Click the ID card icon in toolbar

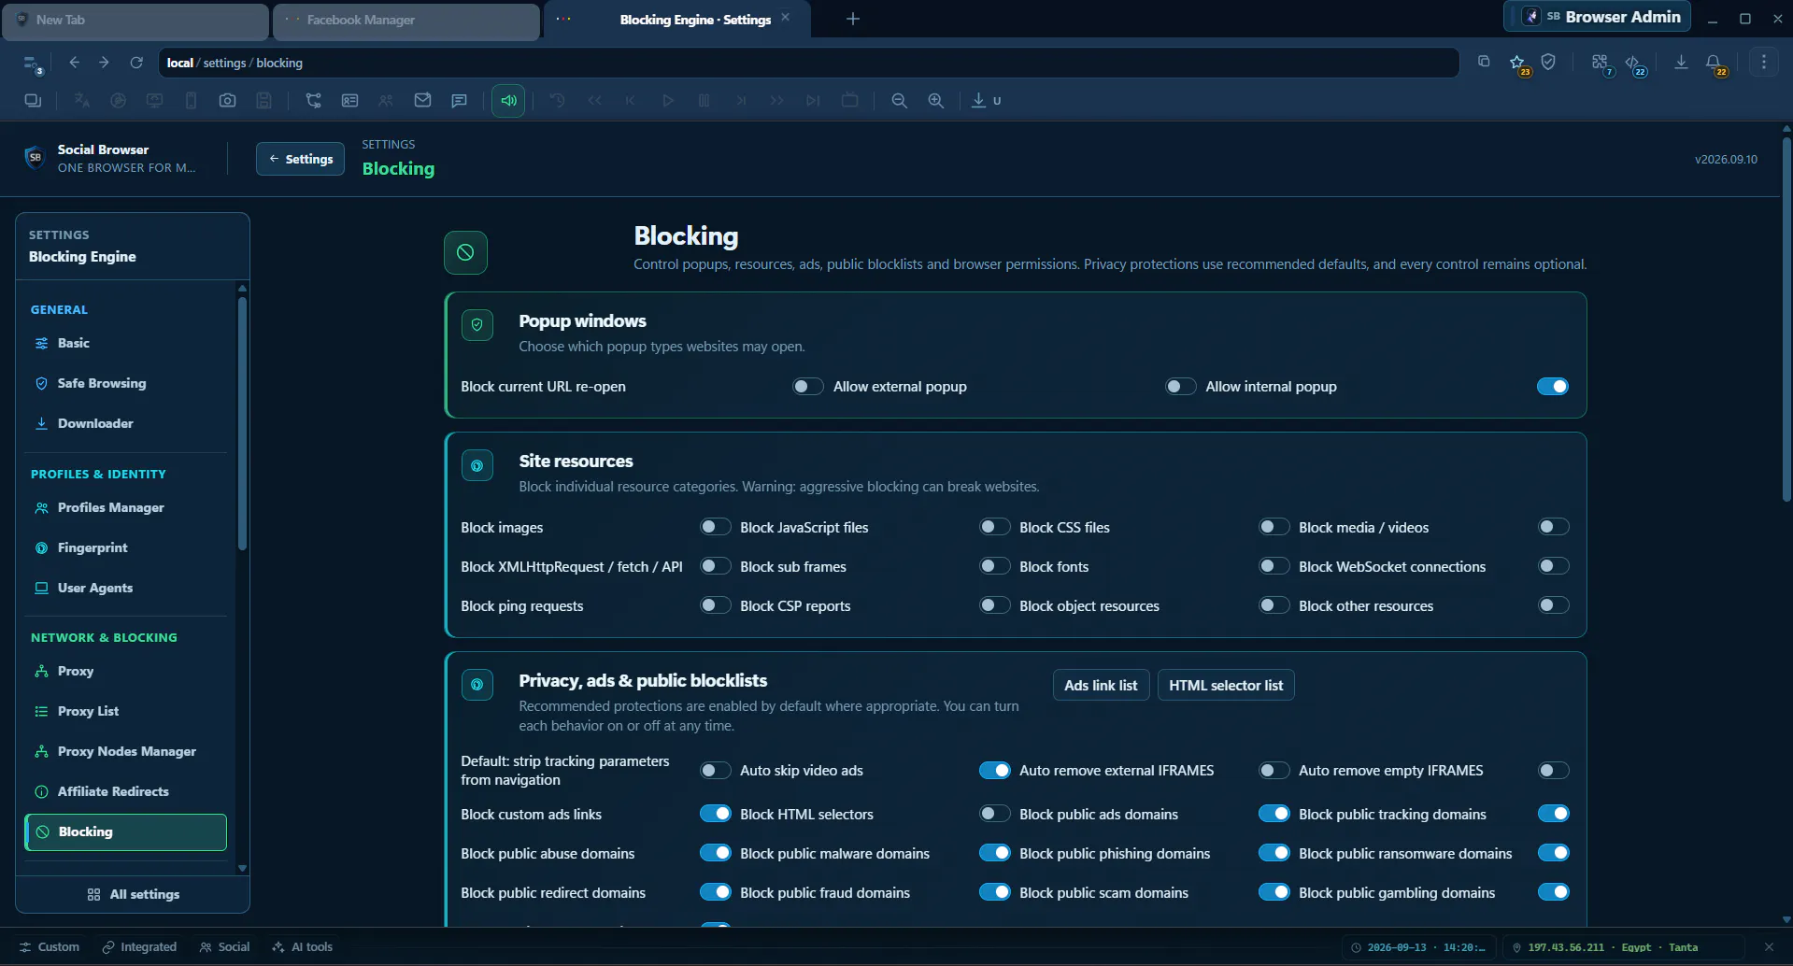349,101
